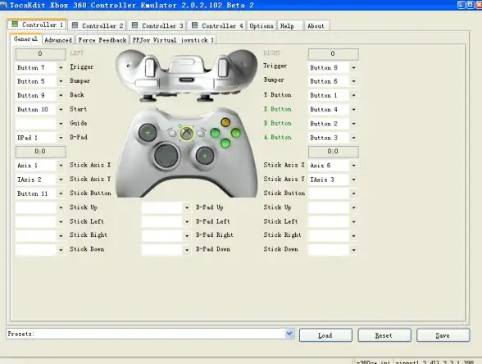Click the left stick 0;0 value field

(x=40, y=152)
